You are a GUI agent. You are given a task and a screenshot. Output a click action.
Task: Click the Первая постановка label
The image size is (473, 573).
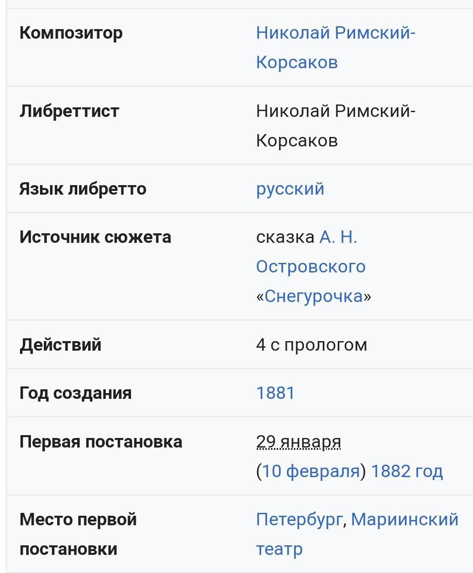click(x=101, y=441)
